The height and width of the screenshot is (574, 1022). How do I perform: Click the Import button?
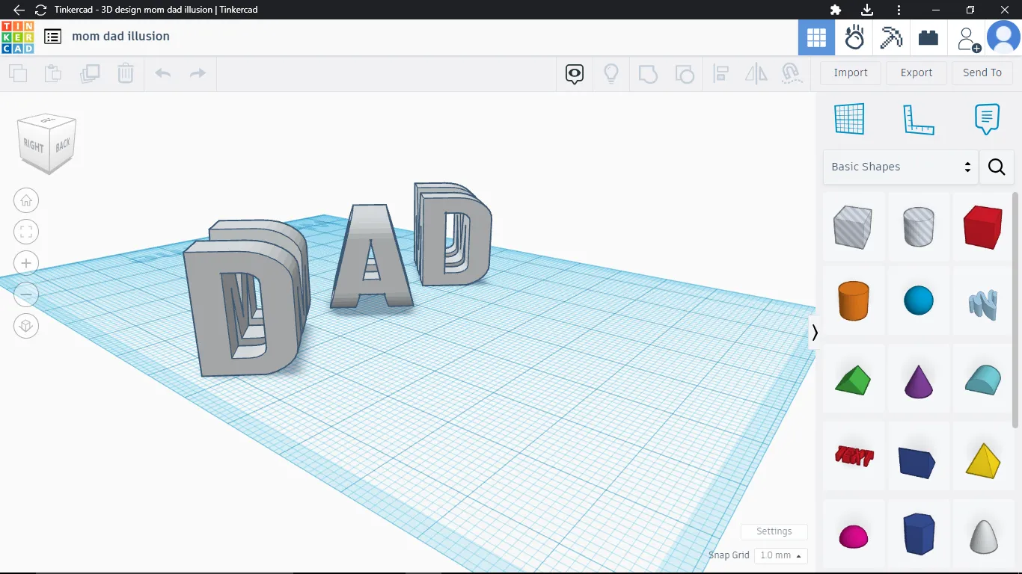tap(851, 72)
